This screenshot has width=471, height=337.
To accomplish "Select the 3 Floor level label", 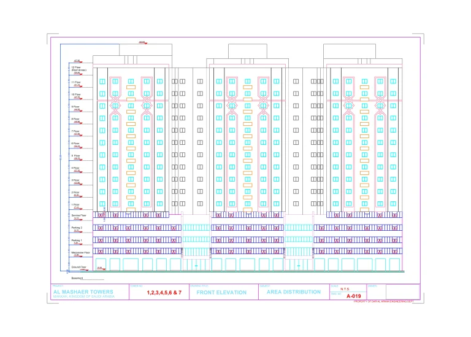I will pyautogui.click(x=76, y=180).
